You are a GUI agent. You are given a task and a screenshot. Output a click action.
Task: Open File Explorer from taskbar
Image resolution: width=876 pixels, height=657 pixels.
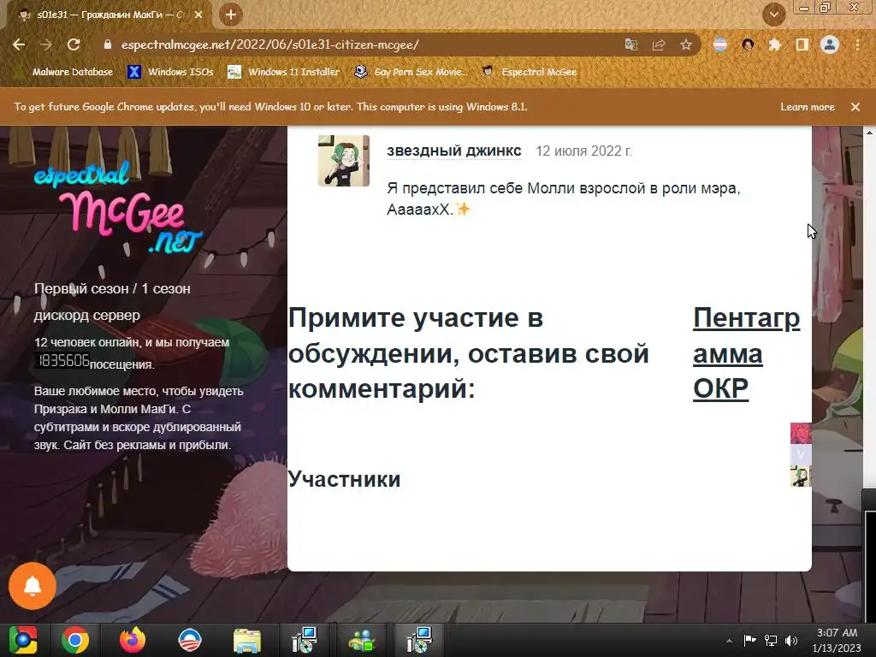(246, 640)
